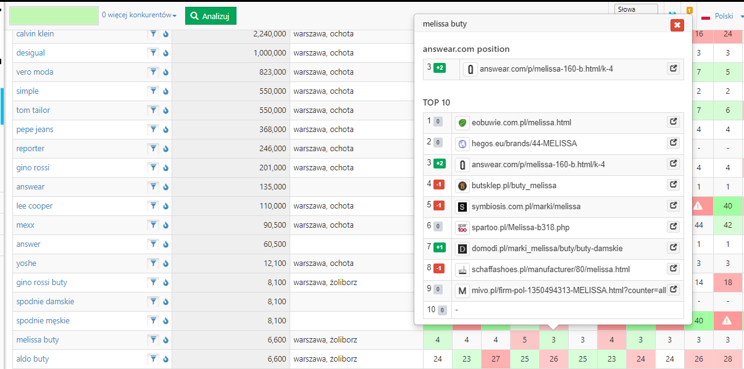Open external link for butsklep.pl result
The image size is (744, 369).
pos(673,185)
